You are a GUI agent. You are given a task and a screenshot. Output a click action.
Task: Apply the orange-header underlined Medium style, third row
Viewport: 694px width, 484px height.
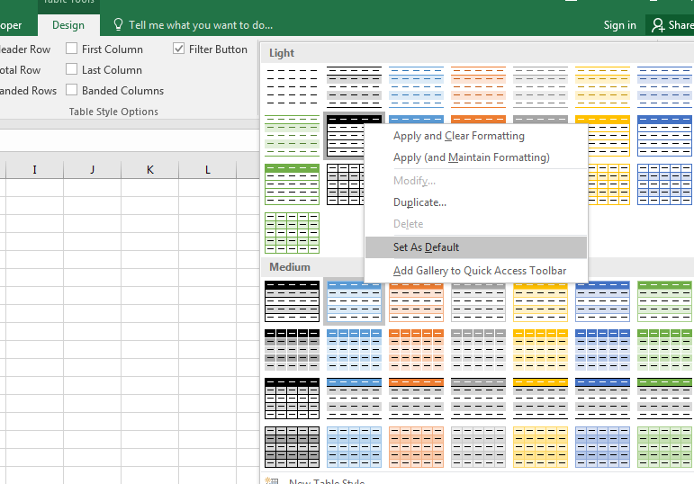(416, 399)
